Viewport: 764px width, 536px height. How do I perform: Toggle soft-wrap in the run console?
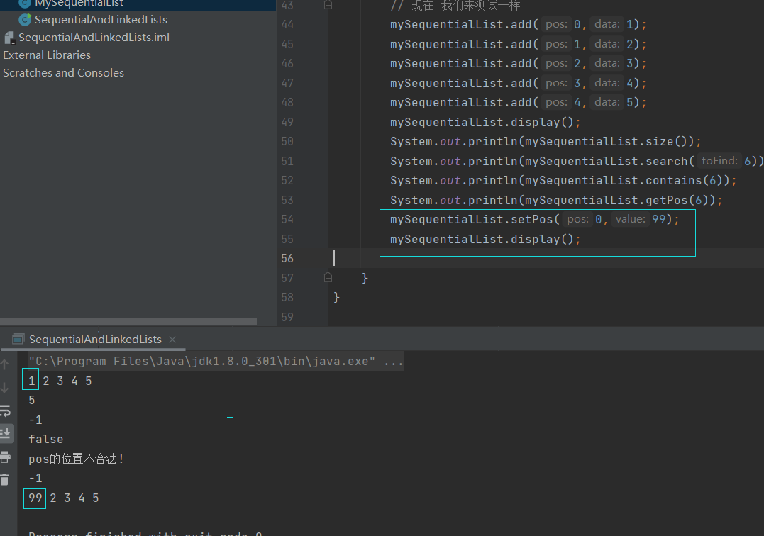[x=5, y=410]
